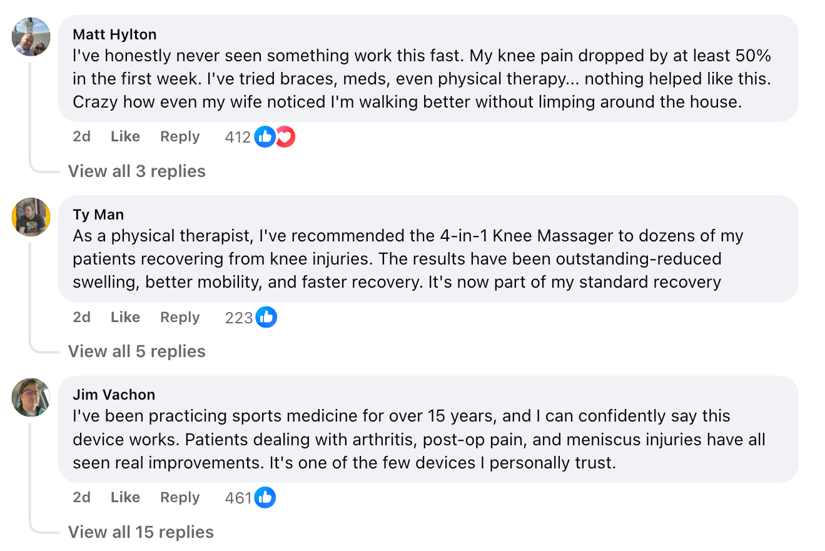Reply to Ty Man's comment
Image resolution: width=825 pixels, height=551 pixels.
[x=180, y=318]
